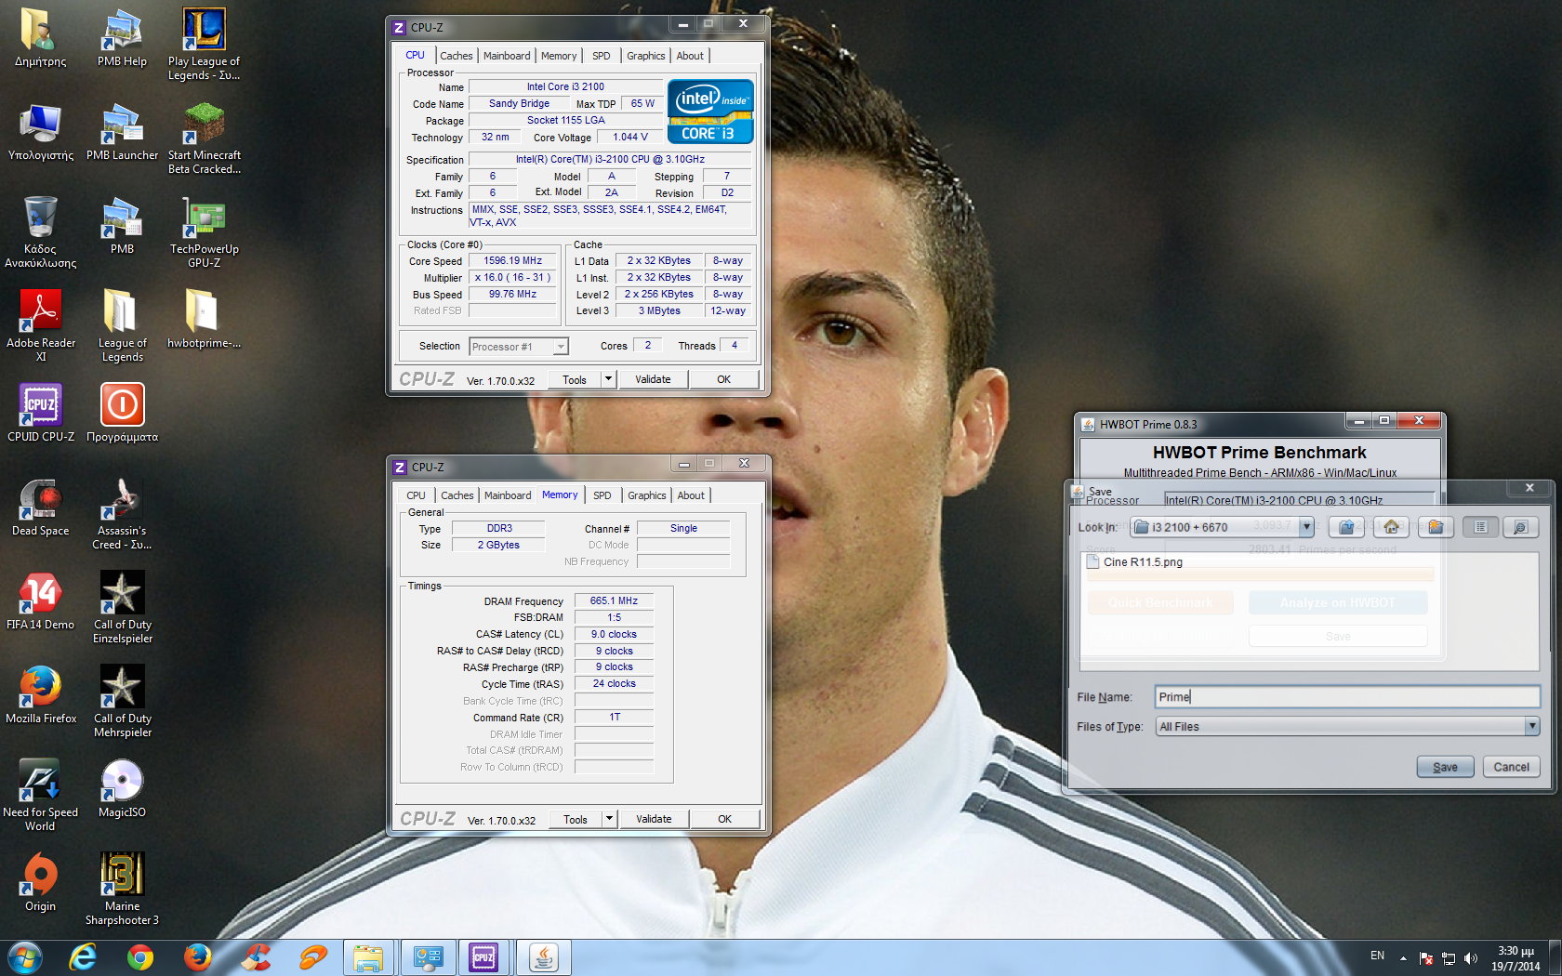Open the Files of Type dropdown

(x=1531, y=727)
